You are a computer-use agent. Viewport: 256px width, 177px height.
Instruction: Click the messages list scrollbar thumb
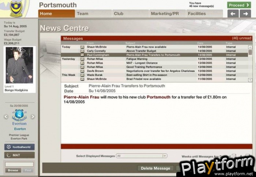250,52
